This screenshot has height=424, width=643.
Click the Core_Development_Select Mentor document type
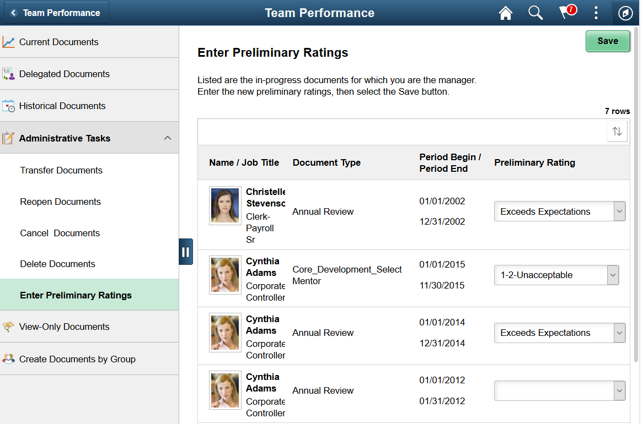point(347,275)
